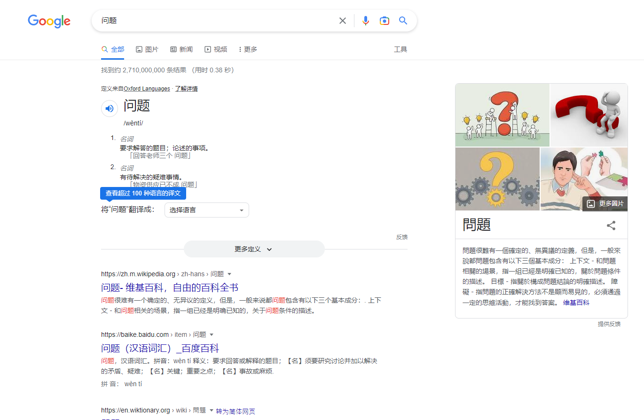Open the 问题- 维基百科 search result

(x=169, y=287)
